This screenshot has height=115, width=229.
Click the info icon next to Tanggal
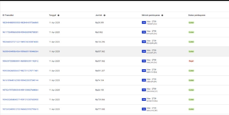pyautogui.click(x=58, y=15)
